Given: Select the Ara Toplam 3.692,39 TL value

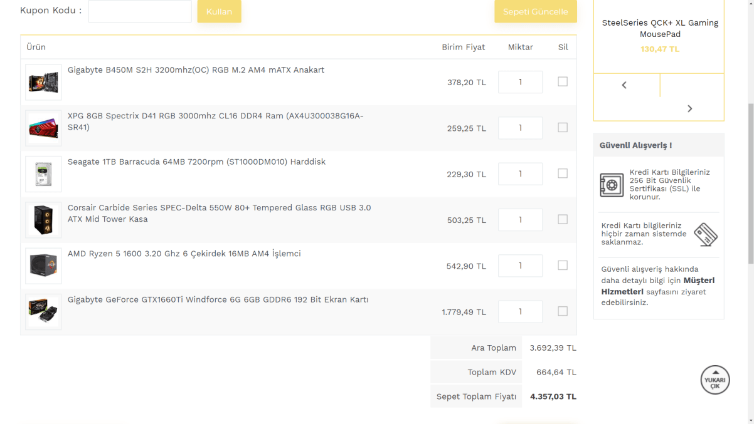Looking at the screenshot, I should [553, 348].
